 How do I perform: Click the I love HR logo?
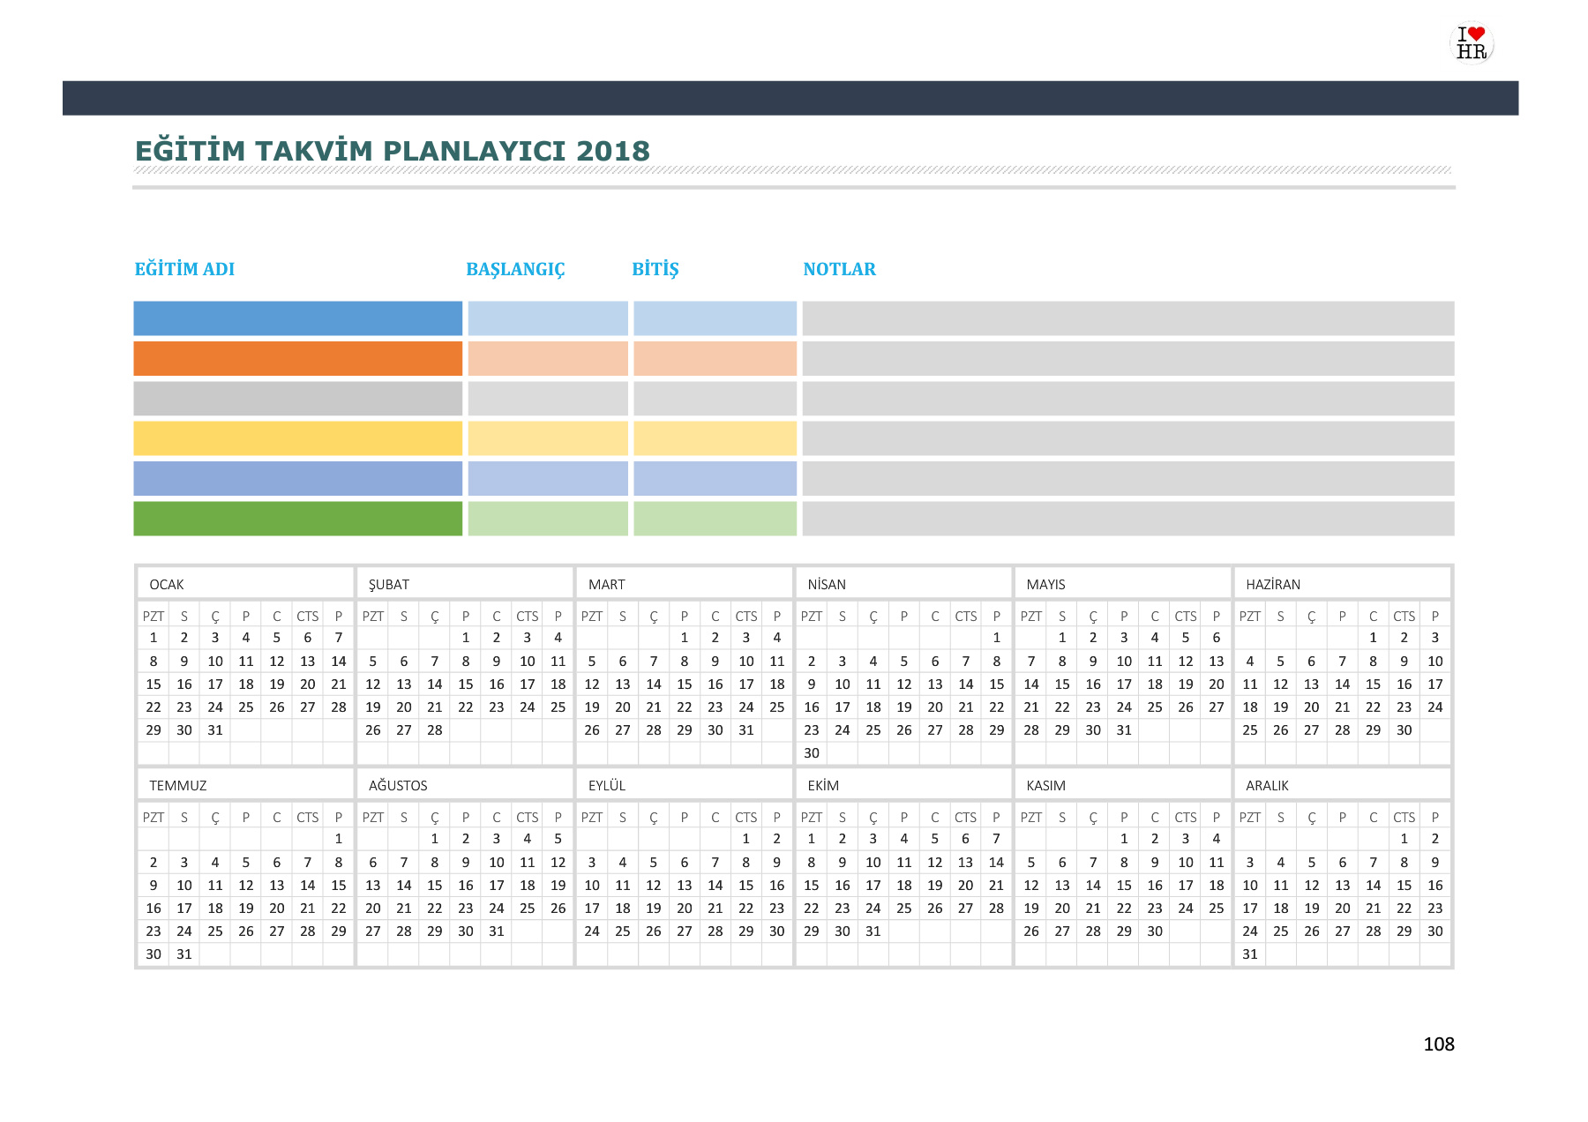tap(1471, 43)
